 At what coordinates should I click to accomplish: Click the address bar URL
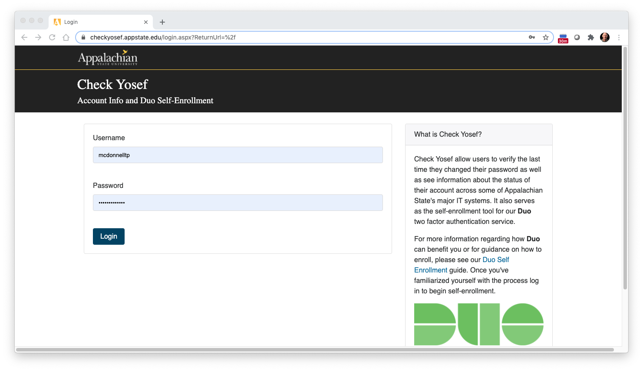(x=163, y=37)
